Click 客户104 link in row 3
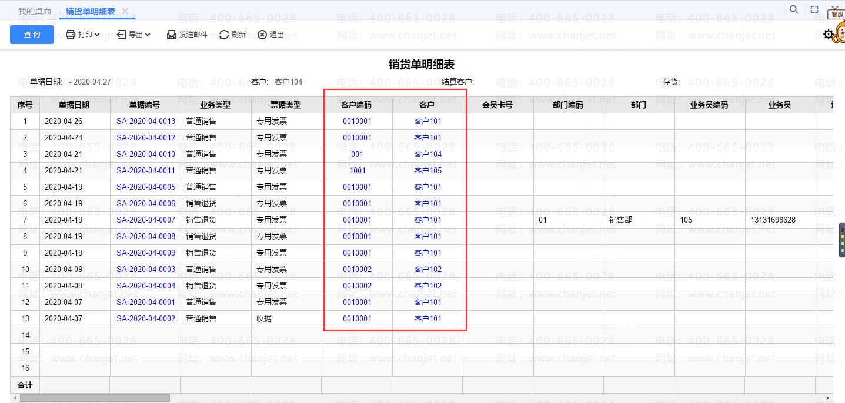This screenshot has height=403, width=845. coord(427,155)
